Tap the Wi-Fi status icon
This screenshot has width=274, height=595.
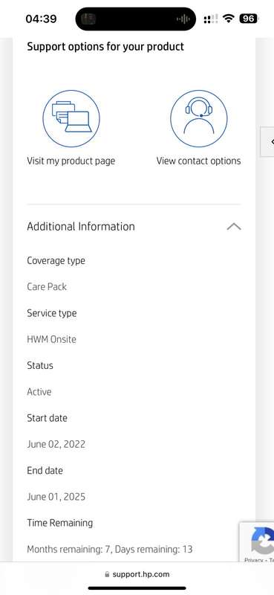pos(228,18)
